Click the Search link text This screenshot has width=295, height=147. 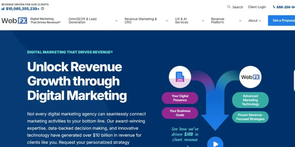[x=238, y=7]
